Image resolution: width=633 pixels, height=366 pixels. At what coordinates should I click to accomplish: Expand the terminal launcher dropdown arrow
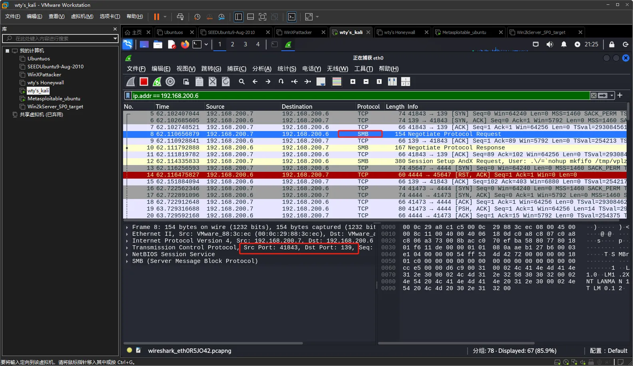pos(206,44)
